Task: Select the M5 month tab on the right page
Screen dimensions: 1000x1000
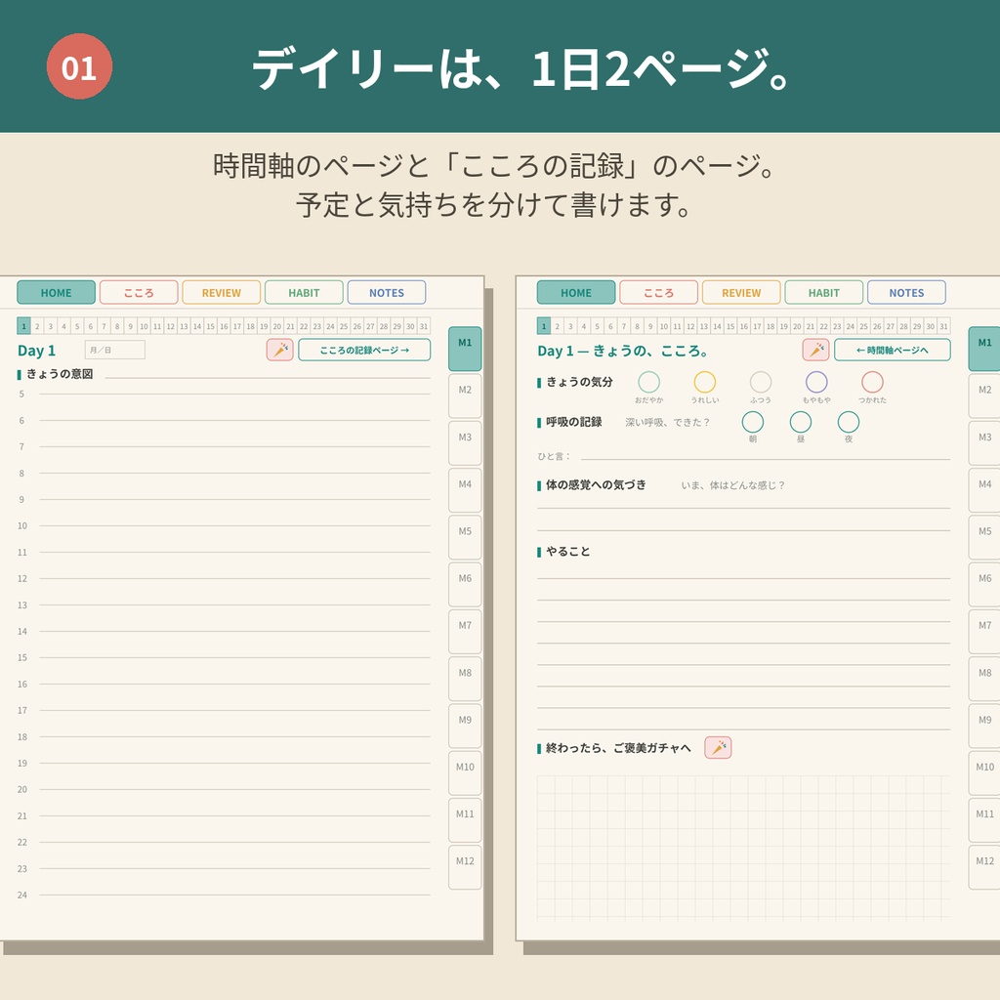Action: (984, 538)
